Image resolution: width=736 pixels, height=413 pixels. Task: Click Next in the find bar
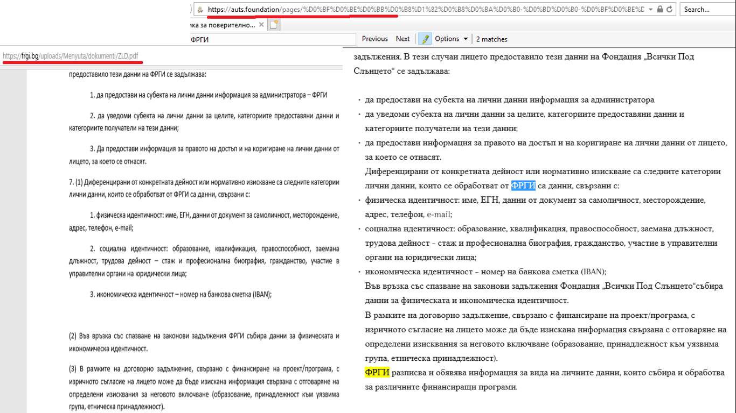click(403, 39)
